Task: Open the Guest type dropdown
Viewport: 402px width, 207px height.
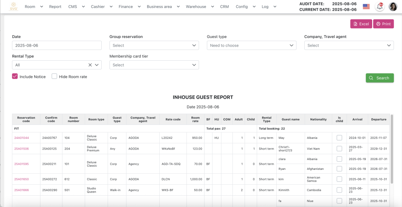Action: click(251, 45)
